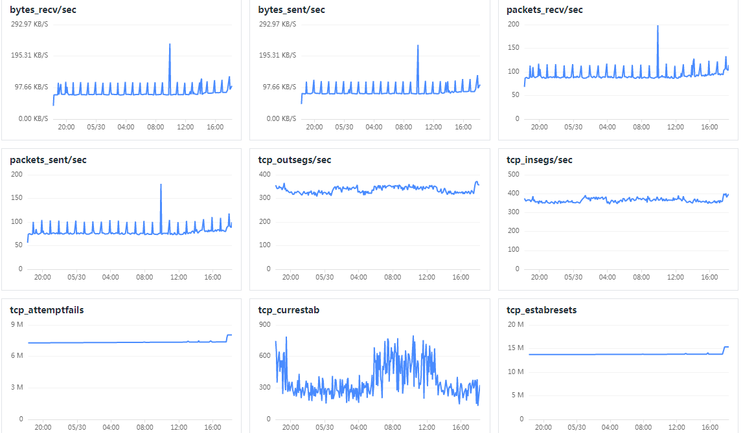Click the 20:00 time label in tcp_outsegs/sec
743x433 pixels.
(290, 277)
